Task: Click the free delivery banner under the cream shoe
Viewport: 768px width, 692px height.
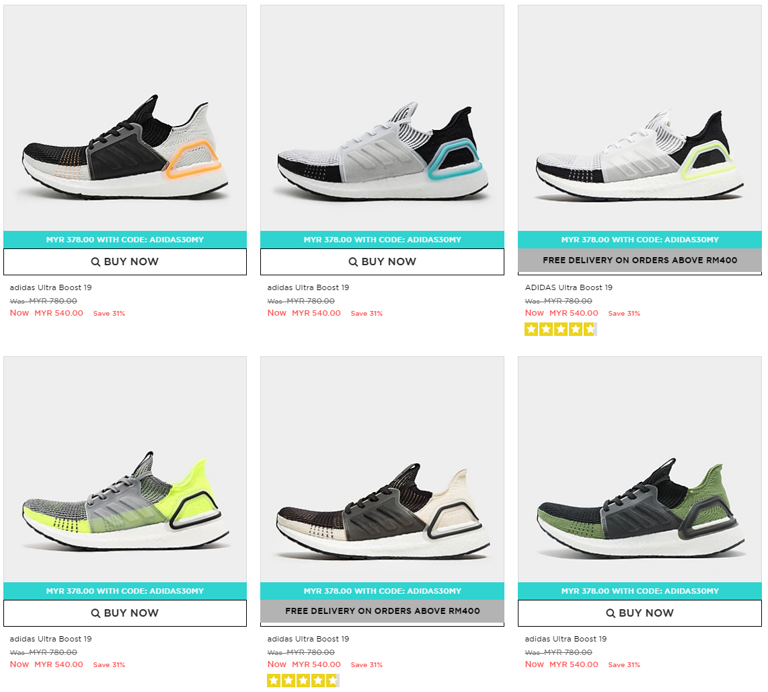Action: pyautogui.click(x=382, y=611)
